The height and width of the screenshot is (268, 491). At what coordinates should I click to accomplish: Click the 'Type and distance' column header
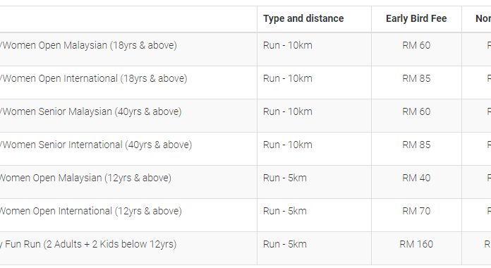[x=303, y=18]
